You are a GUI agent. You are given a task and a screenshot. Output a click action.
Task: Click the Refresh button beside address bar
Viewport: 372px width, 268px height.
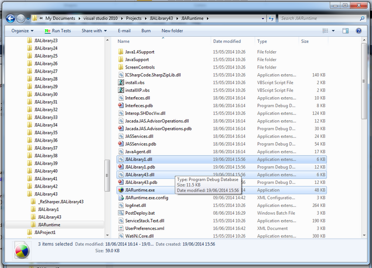pos(271,18)
